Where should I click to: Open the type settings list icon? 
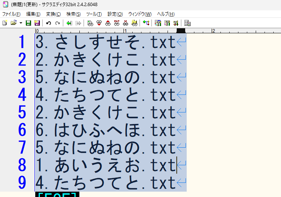click(x=158, y=23)
